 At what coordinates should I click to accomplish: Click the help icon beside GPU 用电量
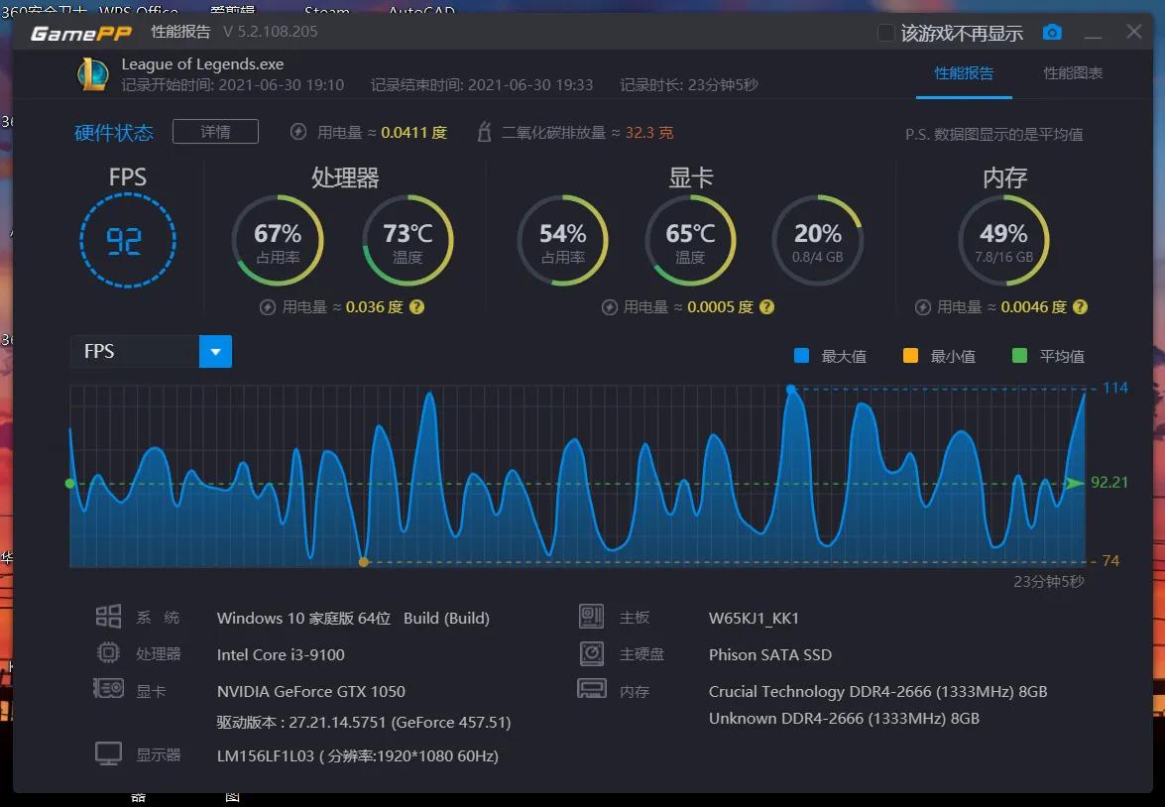click(x=766, y=307)
